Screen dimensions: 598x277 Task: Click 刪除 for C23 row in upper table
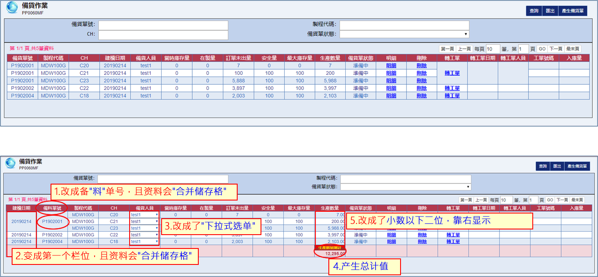click(422, 81)
